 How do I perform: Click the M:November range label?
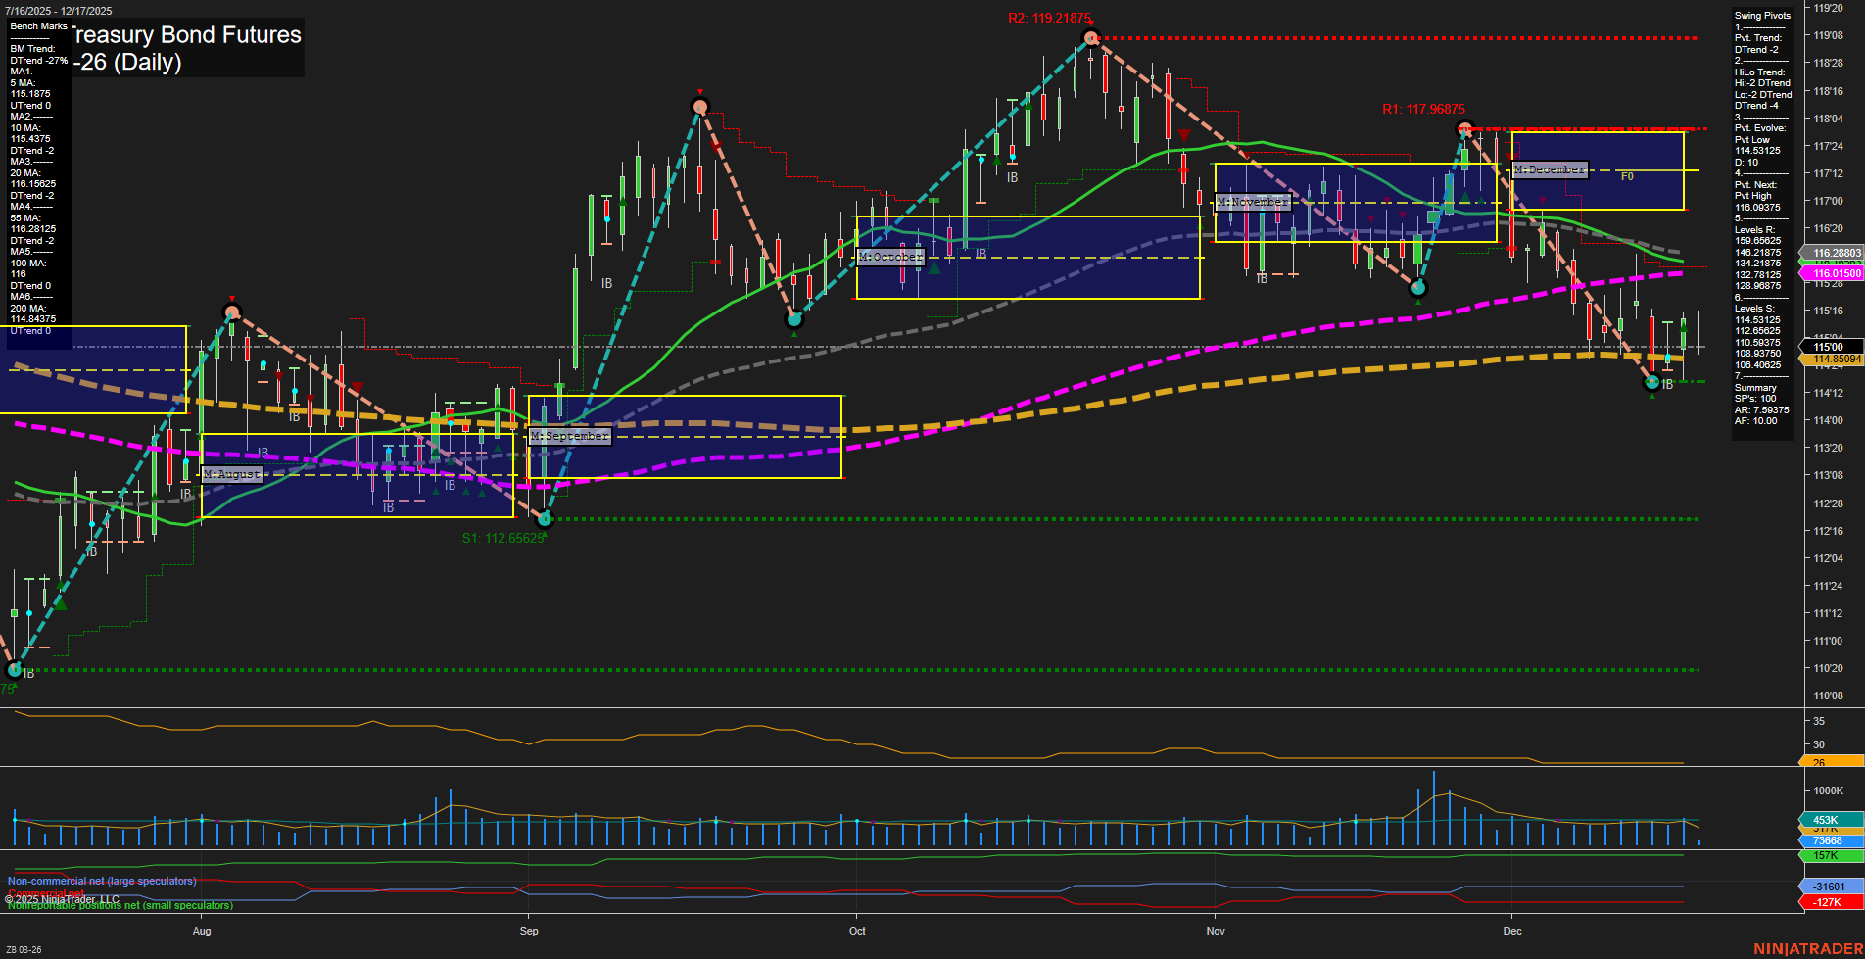pyautogui.click(x=1252, y=202)
